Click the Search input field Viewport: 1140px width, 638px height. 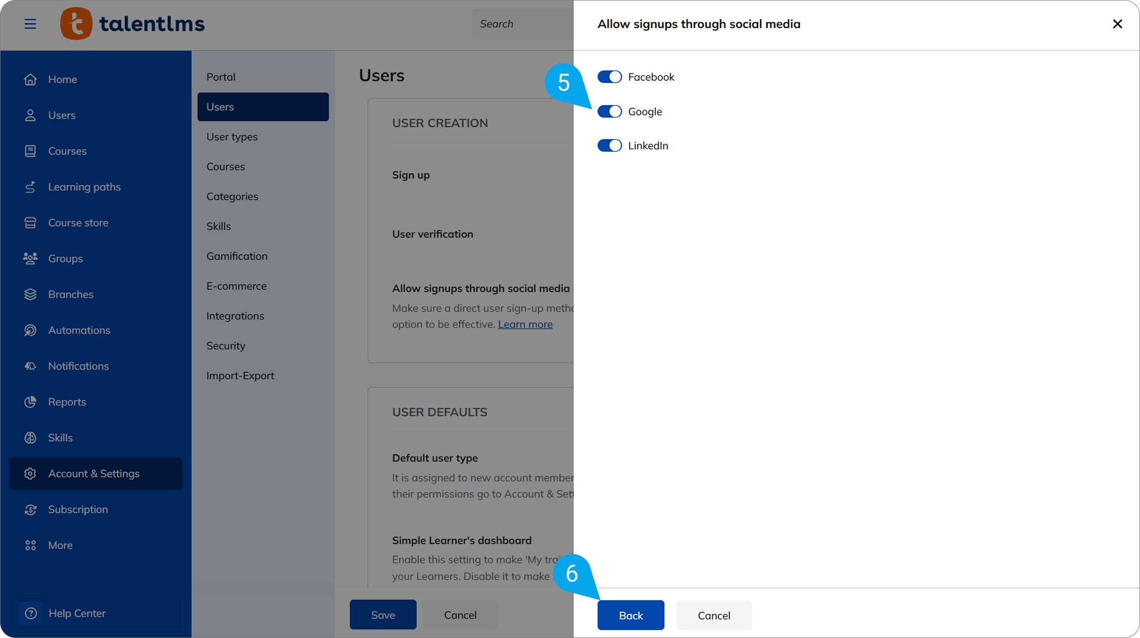click(523, 24)
